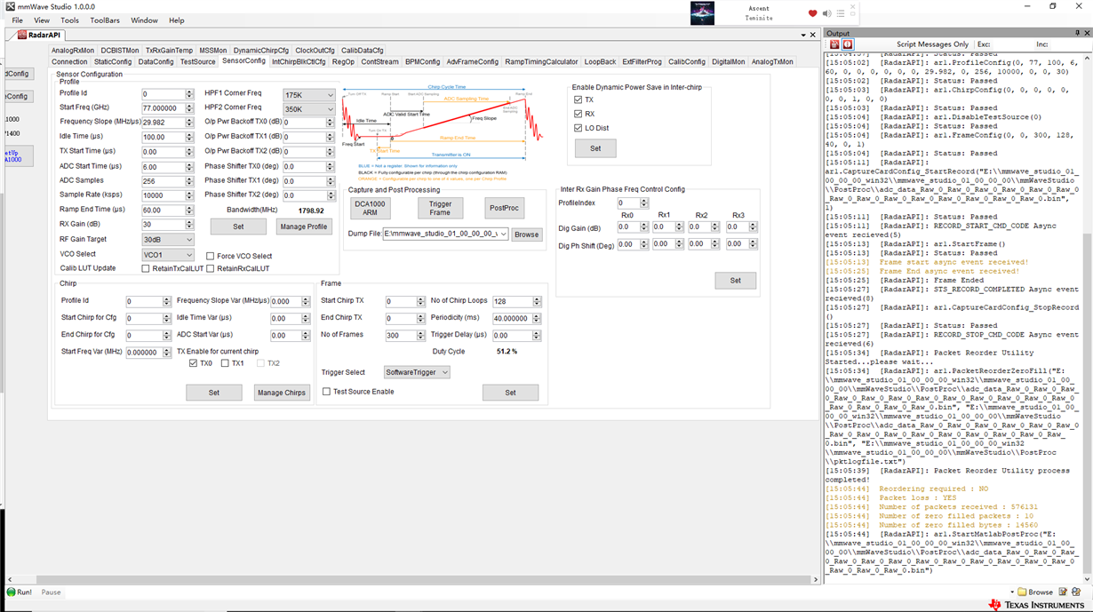Screen dimensions: 1093x612
Task: Click the speaker volume icon in music widget
Action: (x=826, y=13)
